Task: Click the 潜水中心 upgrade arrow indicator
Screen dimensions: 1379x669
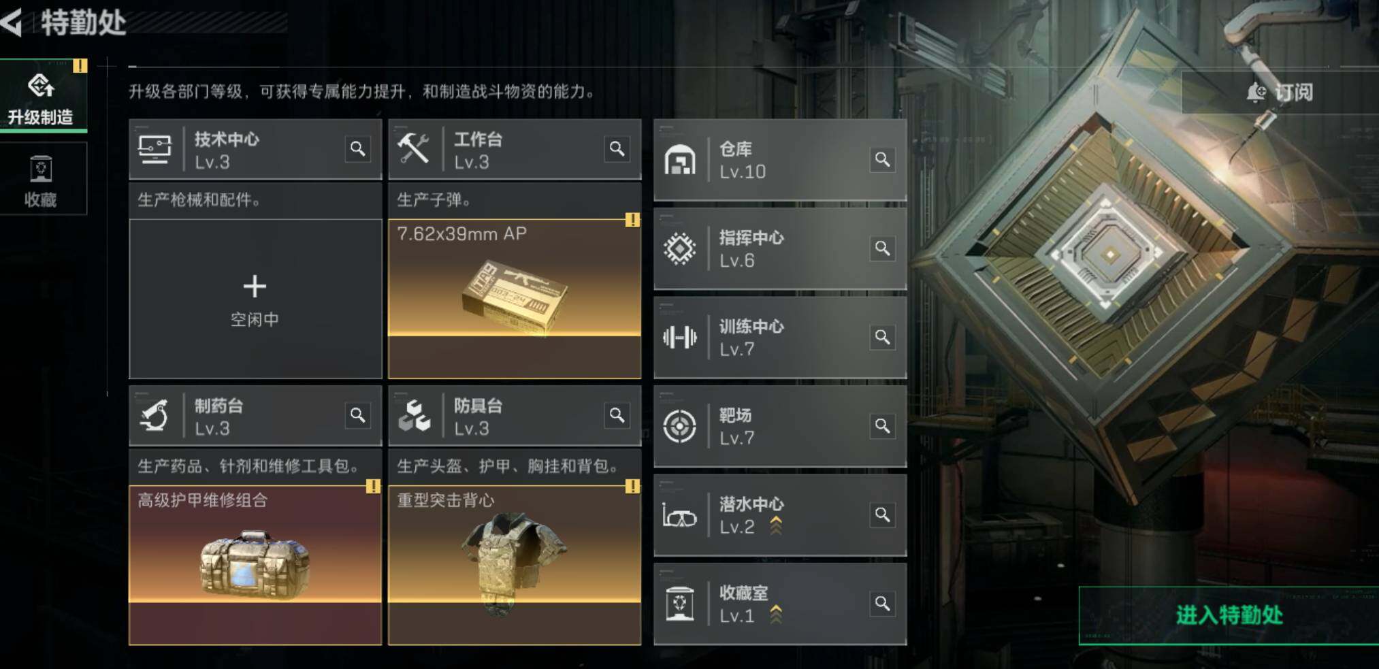Action: [x=776, y=525]
